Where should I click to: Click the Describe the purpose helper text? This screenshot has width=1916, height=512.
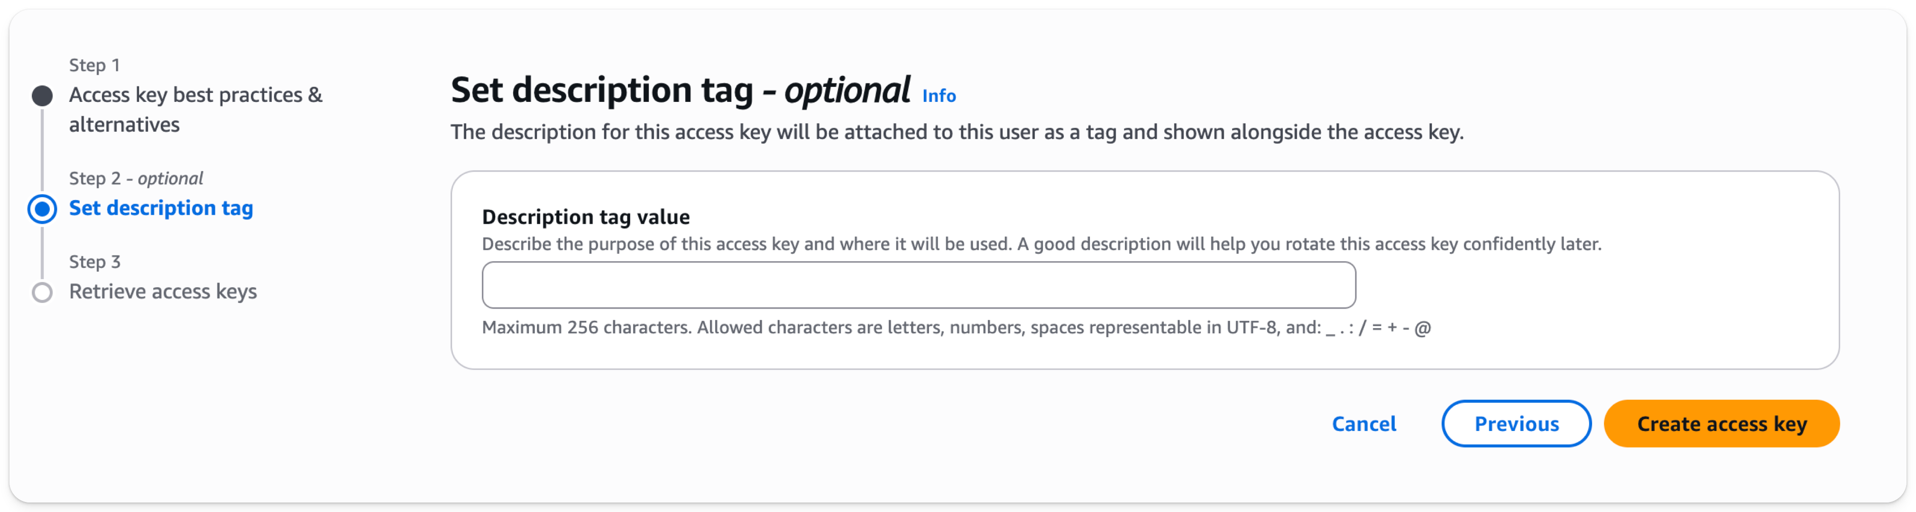click(1041, 244)
